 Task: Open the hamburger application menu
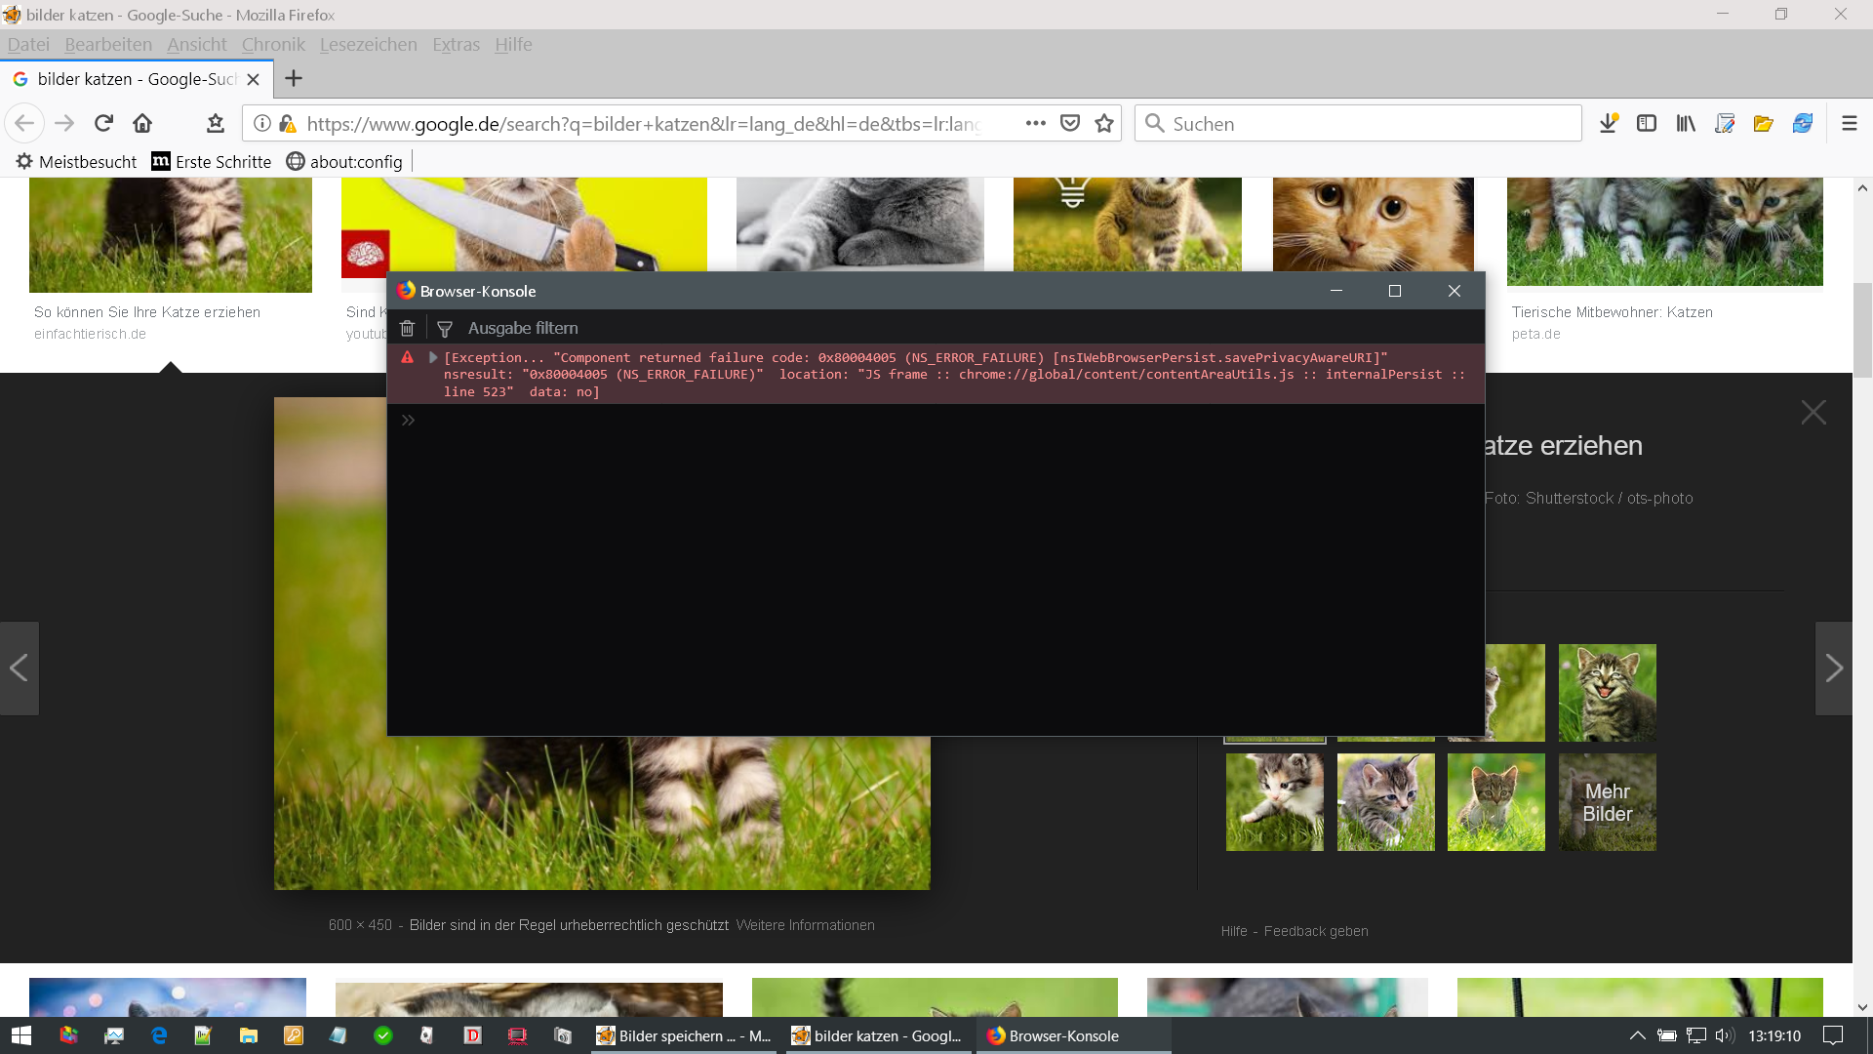pos(1849,124)
